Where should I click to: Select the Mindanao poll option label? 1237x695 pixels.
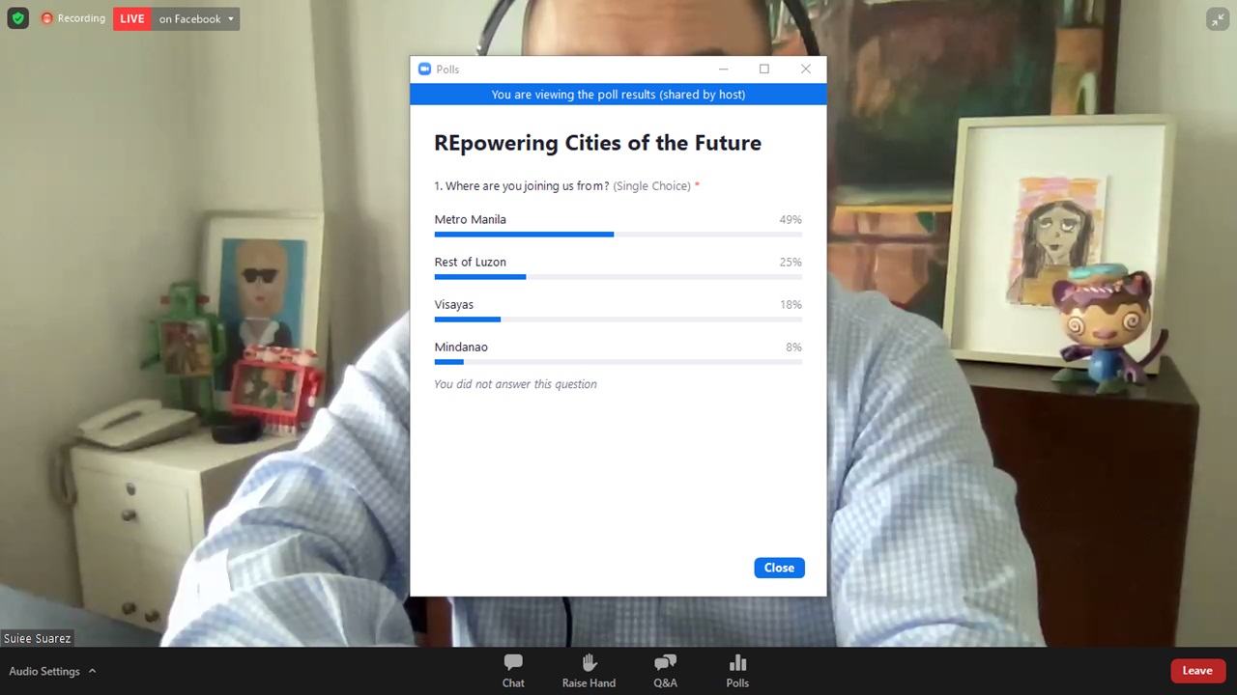461,347
